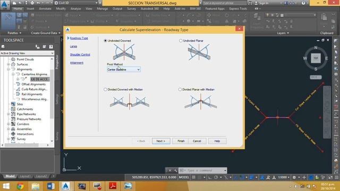The width and height of the screenshot is (340, 191).
Task: Open the Modify ribbon tab
Action: 61,8
